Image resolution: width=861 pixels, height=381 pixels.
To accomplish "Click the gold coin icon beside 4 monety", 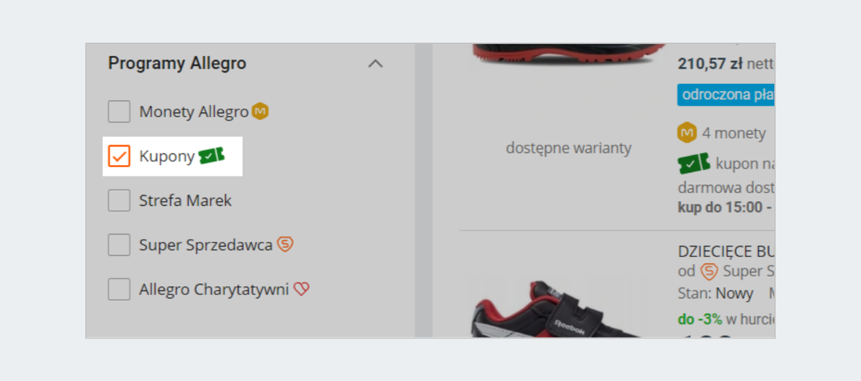I will [x=687, y=133].
